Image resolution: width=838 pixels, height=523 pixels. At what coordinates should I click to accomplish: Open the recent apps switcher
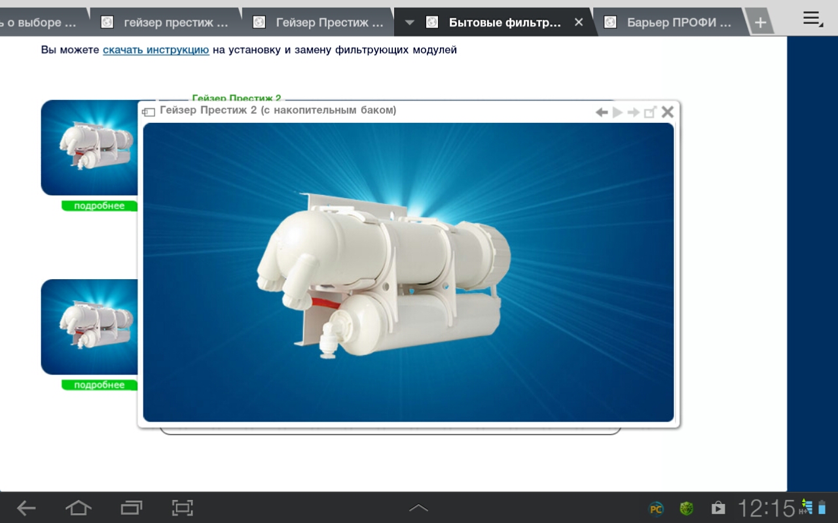pyautogui.click(x=131, y=508)
